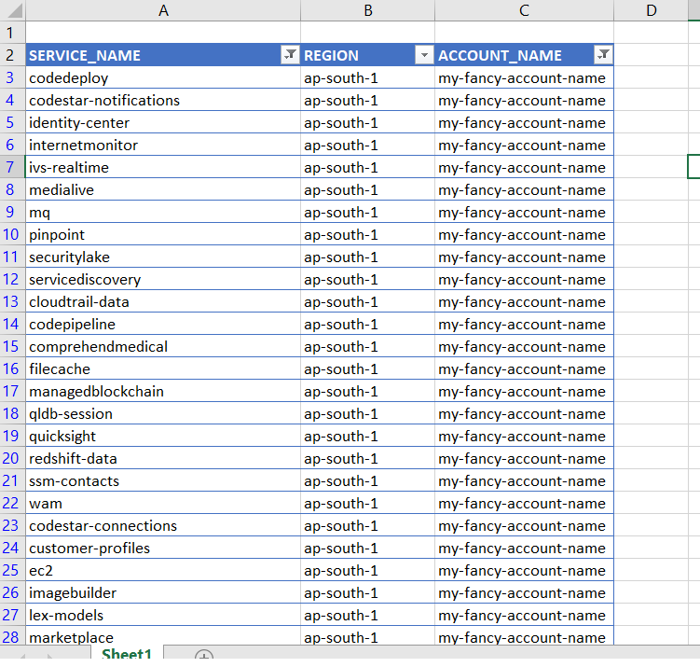Select the managedblockchain cell
The width and height of the screenshot is (700, 667).
click(163, 391)
